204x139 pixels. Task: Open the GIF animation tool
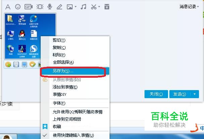(x=29, y=7)
